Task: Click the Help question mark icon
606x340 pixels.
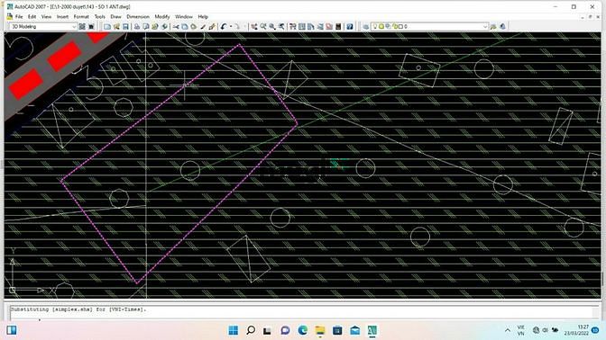Action: point(350,27)
